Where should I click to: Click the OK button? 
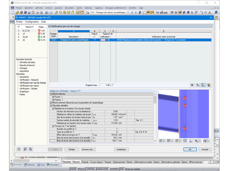[190, 149]
